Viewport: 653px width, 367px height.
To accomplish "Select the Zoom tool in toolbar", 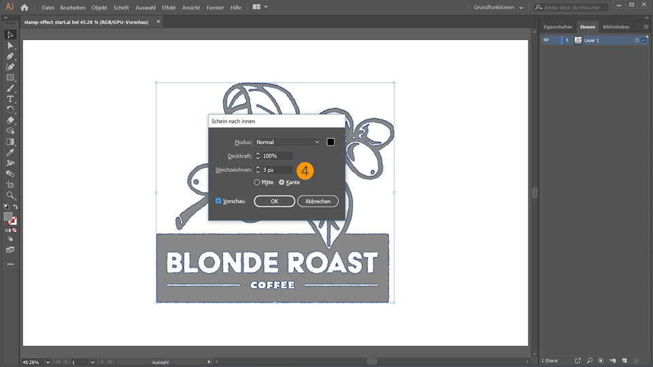I will click(10, 195).
